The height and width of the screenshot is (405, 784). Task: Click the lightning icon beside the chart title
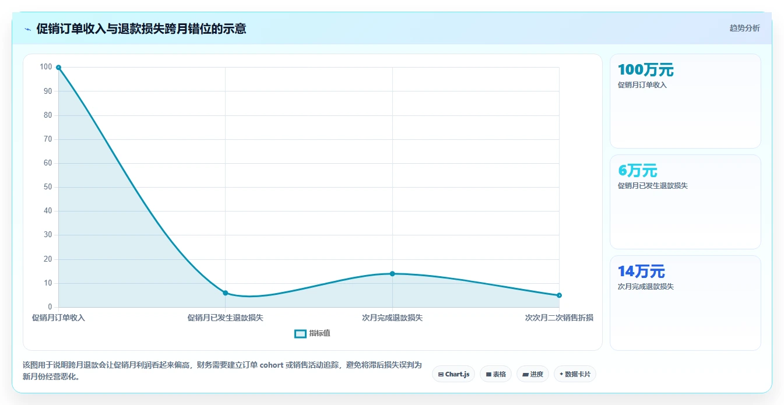(28, 29)
